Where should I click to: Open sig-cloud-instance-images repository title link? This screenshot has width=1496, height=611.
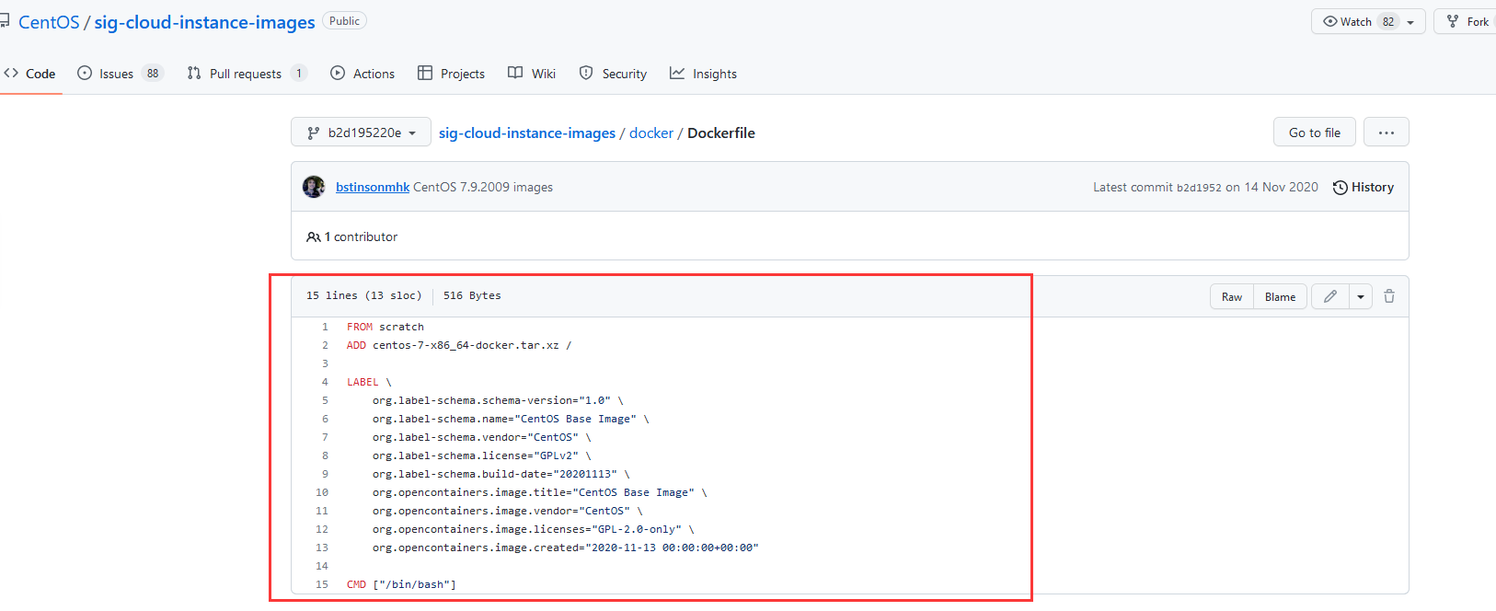pos(204,22)
